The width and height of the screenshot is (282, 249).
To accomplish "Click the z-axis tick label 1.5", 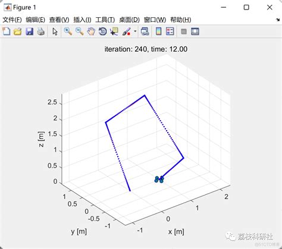I will point(52,134).
